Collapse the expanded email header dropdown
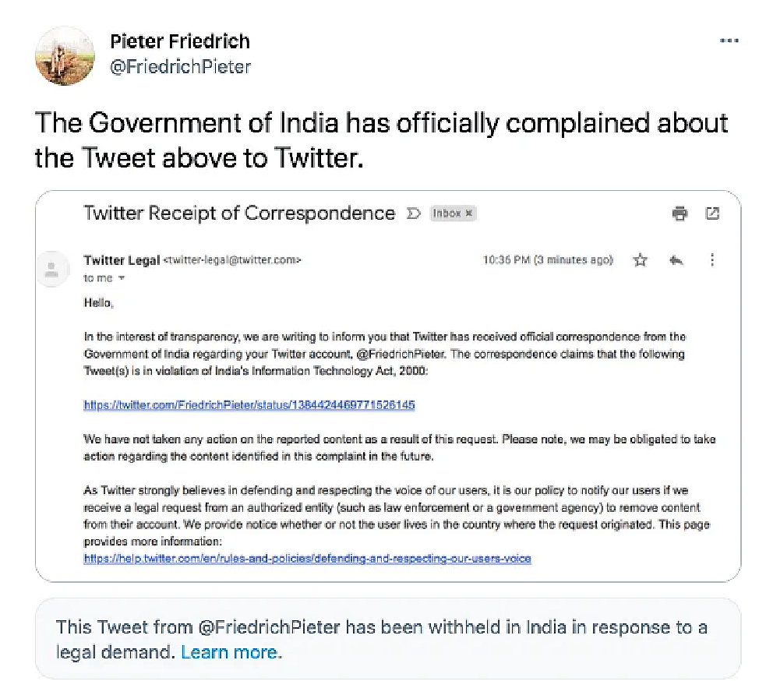Image resolution: width=759 pixels, height=681 pixels. click(x=120, y=278)
